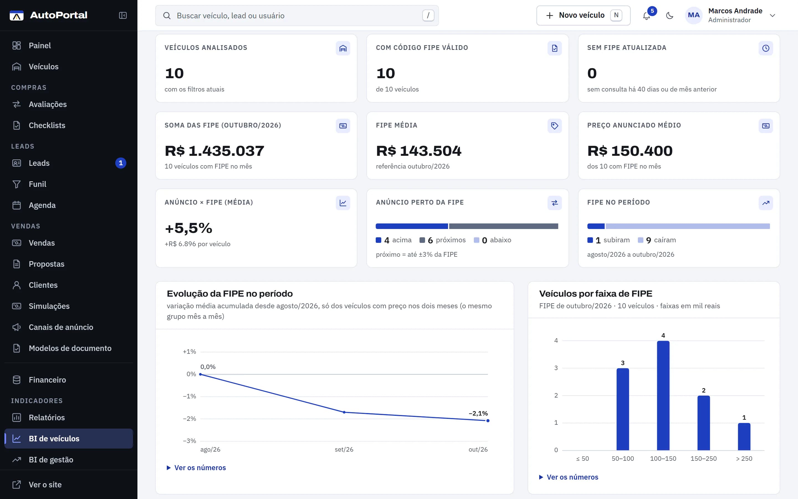Click the Ver o site link
Screen dimensions: 798x499
pyautogui.click(x=69, y=485)
